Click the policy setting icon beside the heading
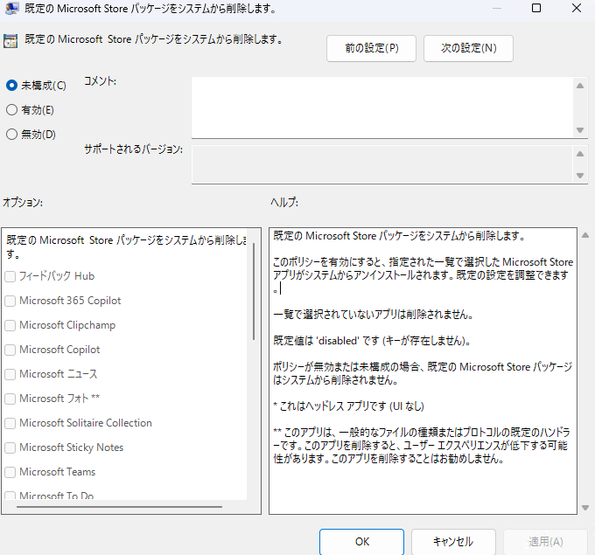 click(x=10, y=40)
